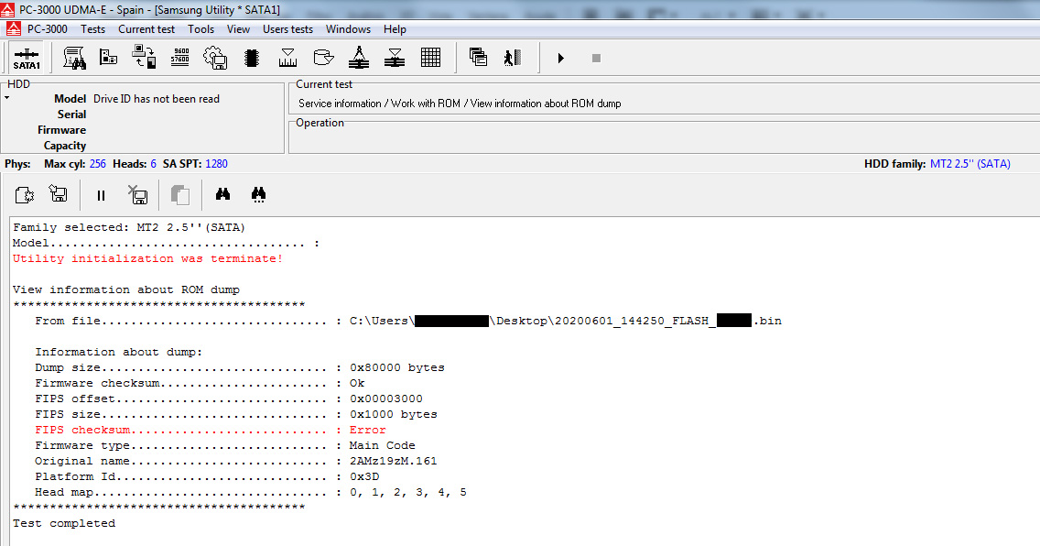Click the PC-3000 icon in title bar
Screen dimensions: 1040x546
(x=7, y=9)
